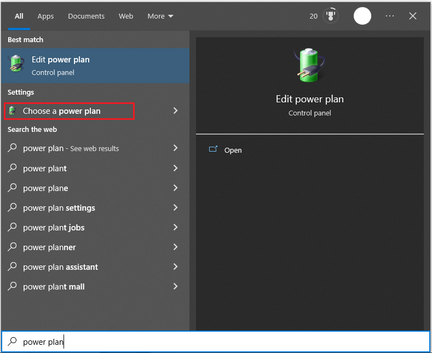
Task: Click search icon beside power plant mall
Action: (12, 286)
